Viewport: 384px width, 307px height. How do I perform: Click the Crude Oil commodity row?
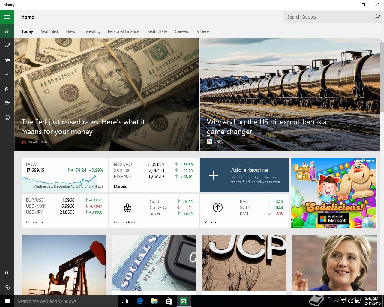171,207
